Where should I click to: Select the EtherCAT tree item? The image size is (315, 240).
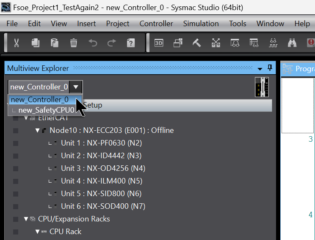[53, 118]
